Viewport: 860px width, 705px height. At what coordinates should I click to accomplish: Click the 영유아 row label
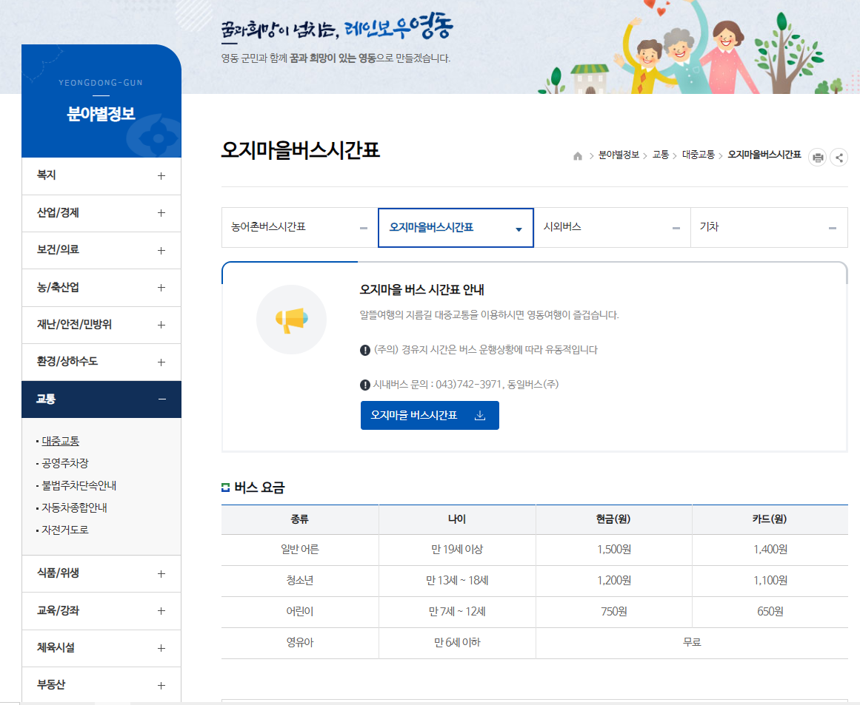[x=299, y=643]
